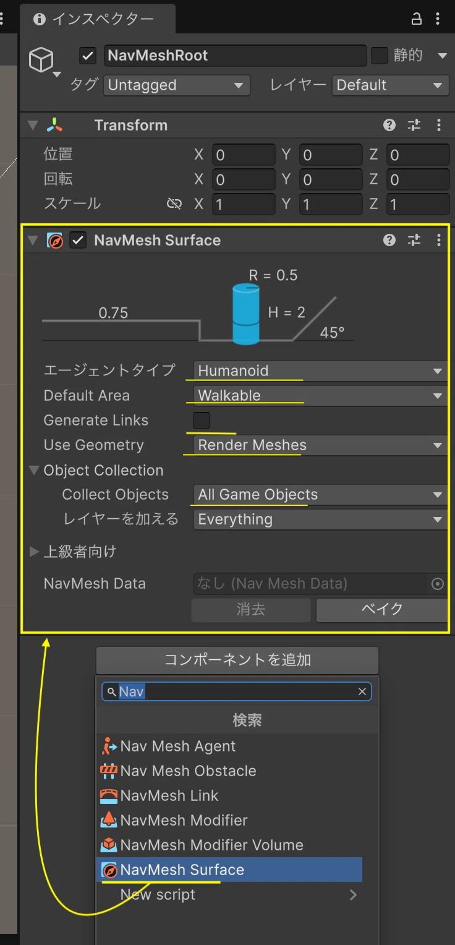Viewport: 455px width, 945px height.
Task: Open Transform component three-dot menu
Action: (x=439, y=125)
